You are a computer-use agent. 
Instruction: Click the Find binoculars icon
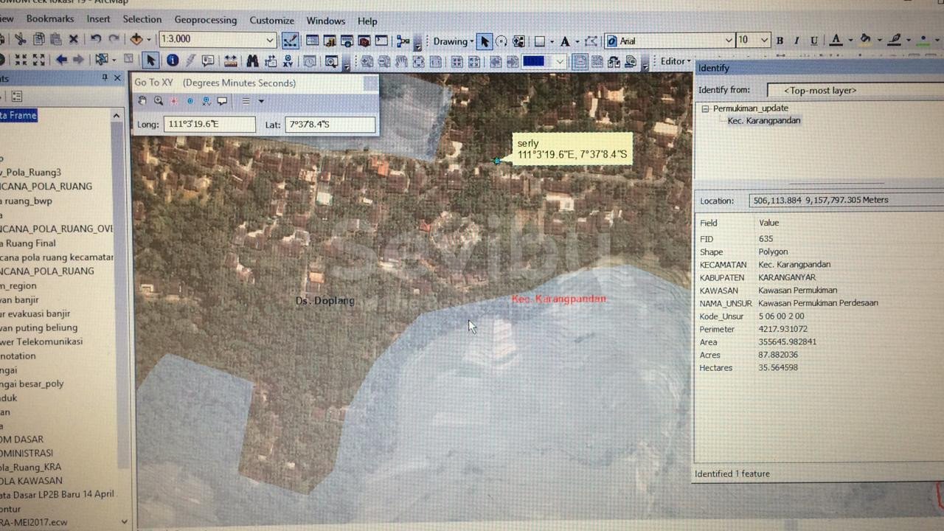[x=252, y=61]
